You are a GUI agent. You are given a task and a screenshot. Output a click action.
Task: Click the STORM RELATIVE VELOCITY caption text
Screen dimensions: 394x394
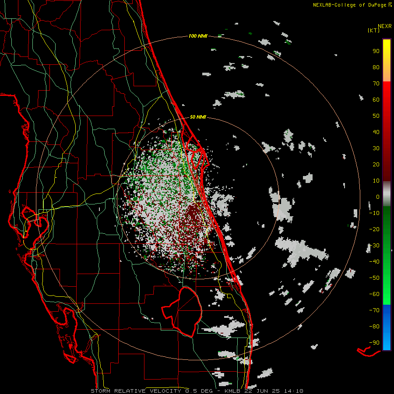click(x=136, y=391)
